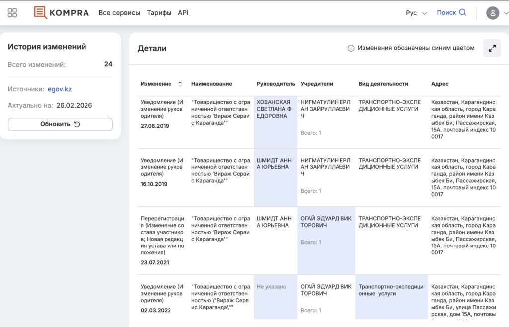Click the KOMPRA logo
The image size is (509, 327).
pyautogui.click(x=62, y=13)
